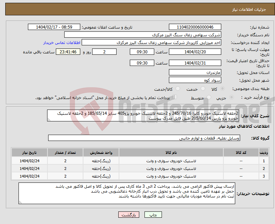The image size is (275, 224).
Task: Click the buyer name field شرکت سهامی زغال سنگ
Action: tap(143, 35)
